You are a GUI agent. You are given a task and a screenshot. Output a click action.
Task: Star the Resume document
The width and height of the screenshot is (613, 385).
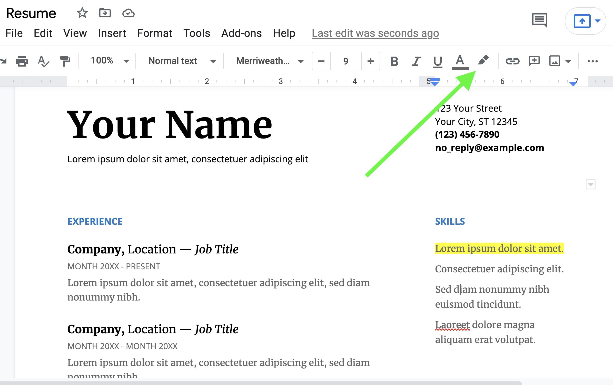(82, 13)
